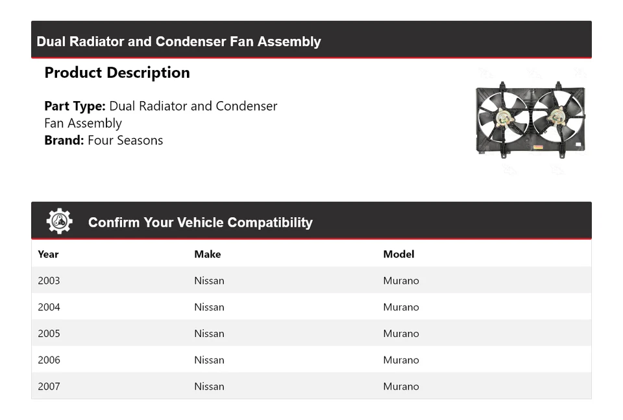Select the 2007 year cell
623x420 pixels.
pos(49,386)
